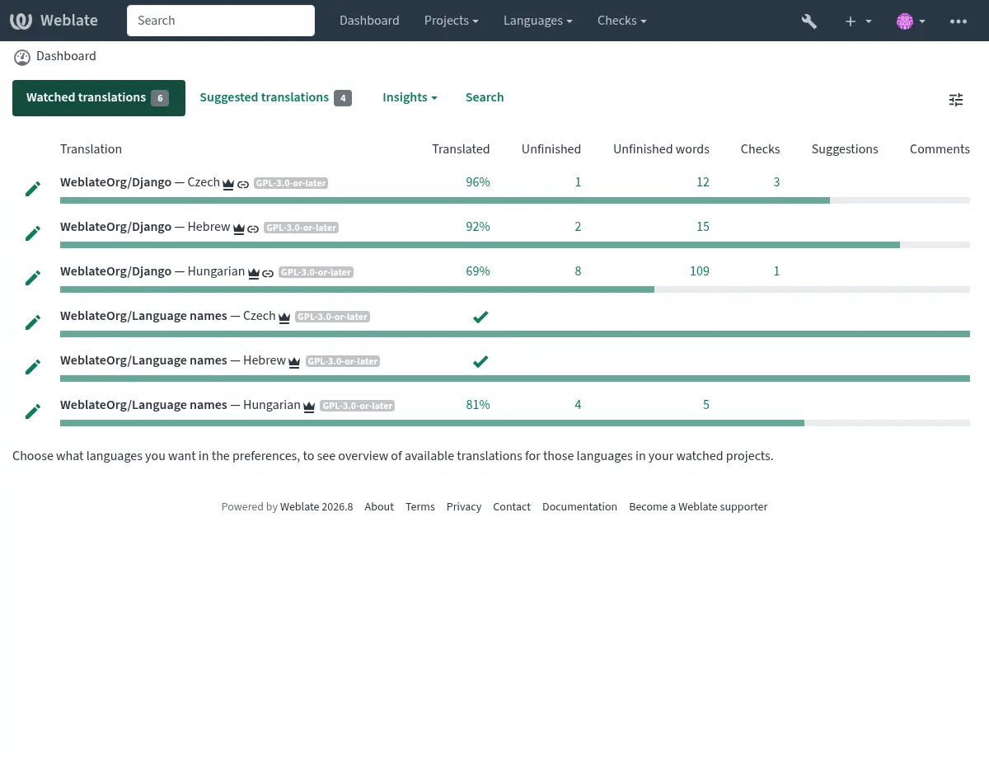Image resolution: width=989 pixels, height=757 pixels.
Task: Click the Weblate logo icon
Action: (21, 21)
